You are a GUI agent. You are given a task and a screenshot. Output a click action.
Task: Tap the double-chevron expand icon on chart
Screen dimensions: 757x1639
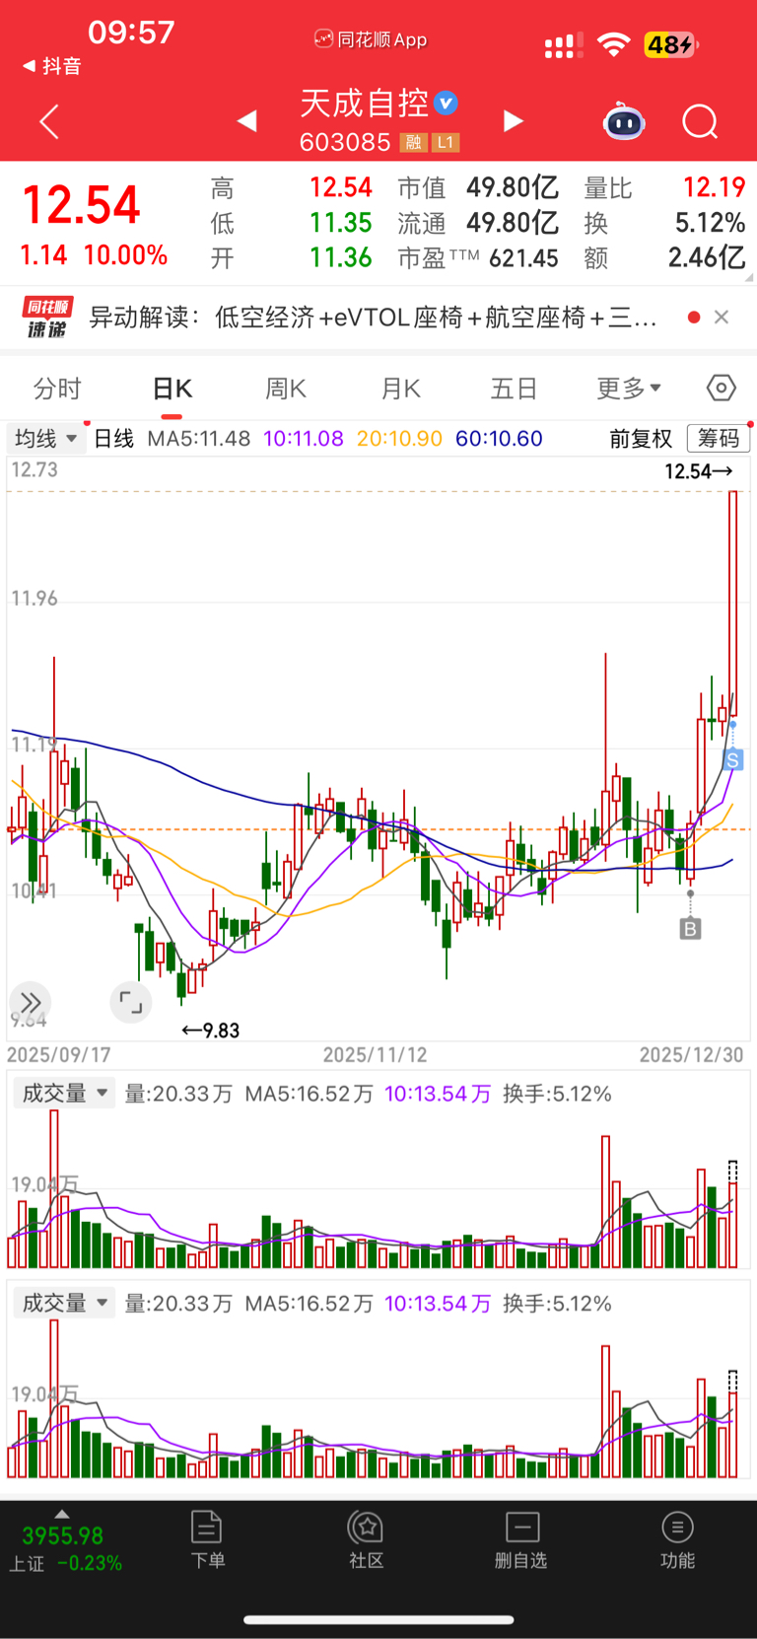[31, 1003]
